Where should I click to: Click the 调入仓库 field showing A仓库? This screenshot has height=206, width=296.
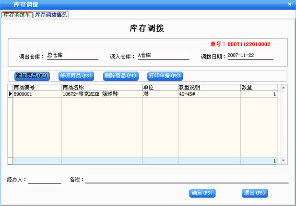(x=162, y=56)
